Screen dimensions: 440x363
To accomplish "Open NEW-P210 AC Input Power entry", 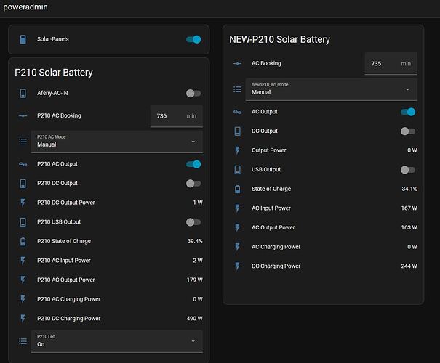I will pos(323,208).
